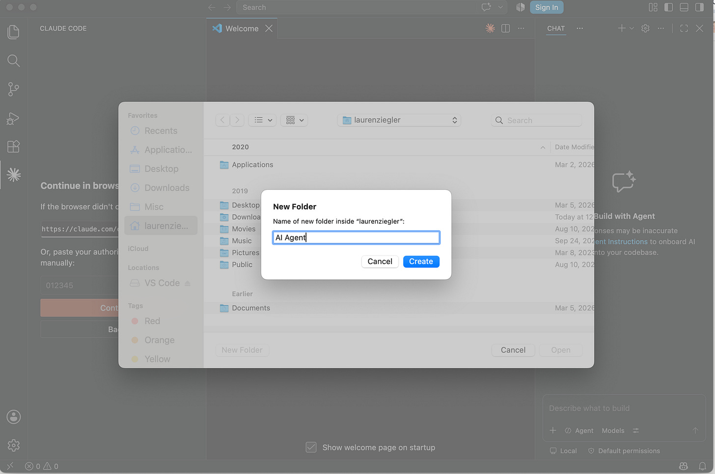
Task: Select the Claude Code icon in the activity bar
Action: pos(14,175)
